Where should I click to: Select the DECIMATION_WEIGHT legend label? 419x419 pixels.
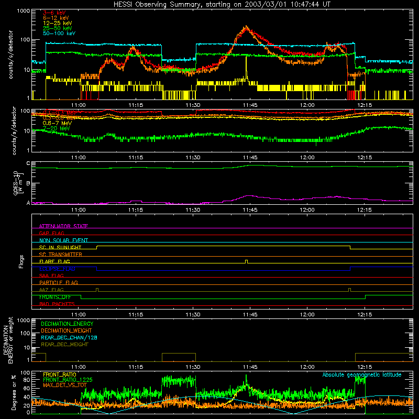67,330
